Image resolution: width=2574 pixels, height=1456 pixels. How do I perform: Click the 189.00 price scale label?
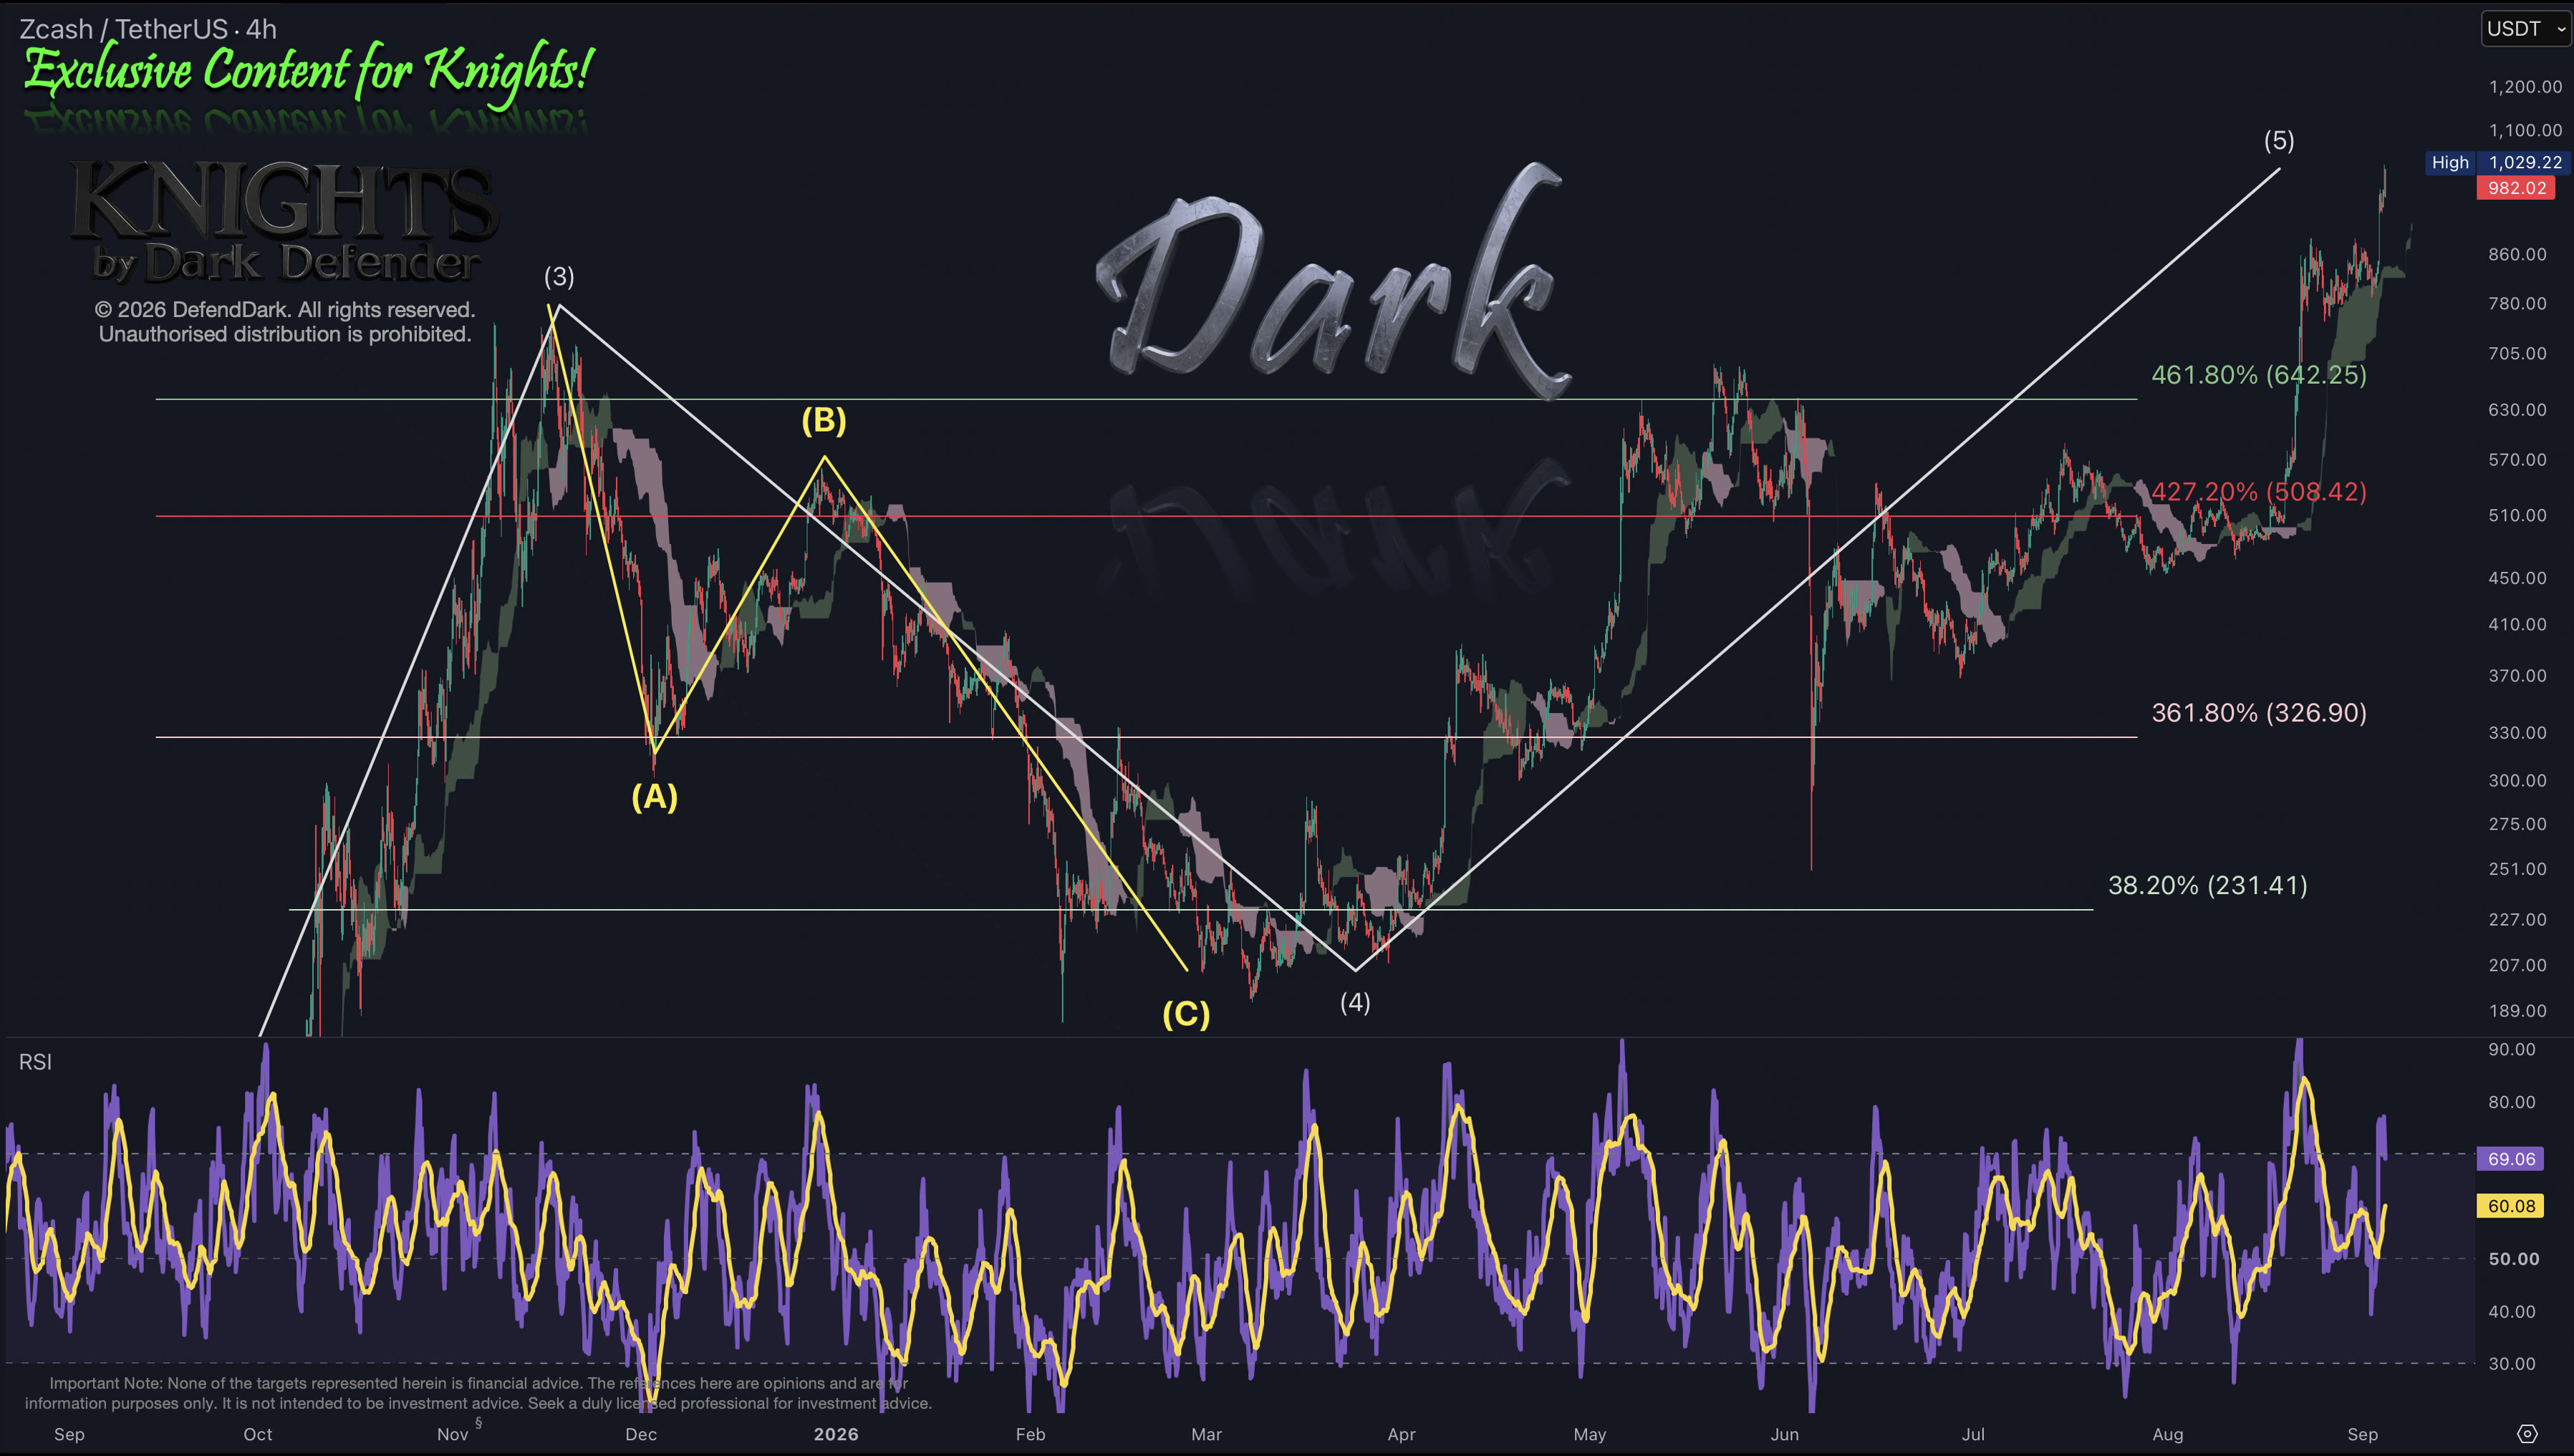pos(2517,1010)
